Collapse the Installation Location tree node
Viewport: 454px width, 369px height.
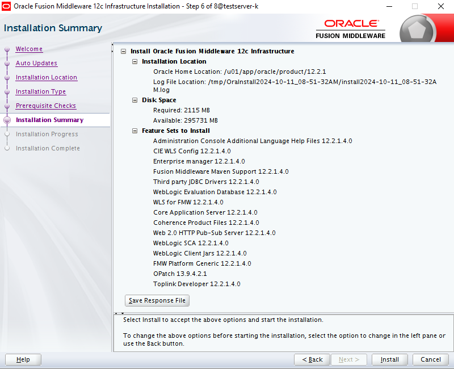click(135, 61)
